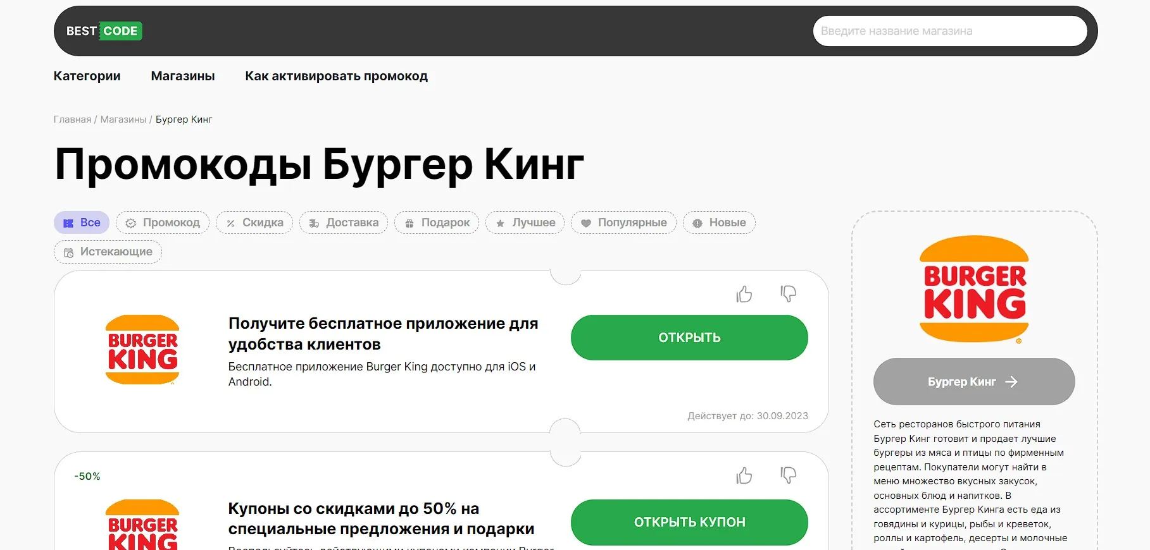Click the Действует до: 30.09.2023 text

tap(747, 416)
